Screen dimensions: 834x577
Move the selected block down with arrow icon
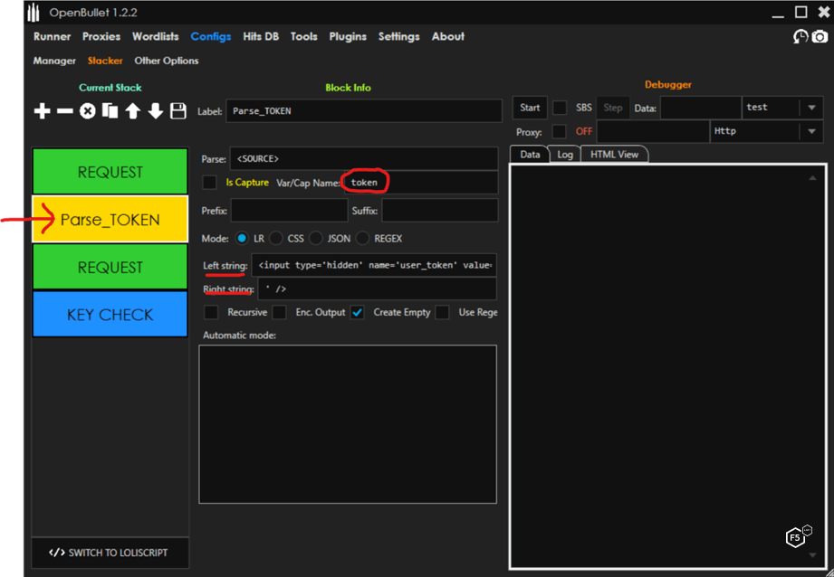point(155,111)
